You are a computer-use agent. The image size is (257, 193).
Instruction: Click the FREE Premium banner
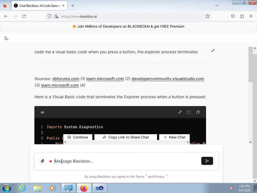pyautogui.click(x=128, y=26)
